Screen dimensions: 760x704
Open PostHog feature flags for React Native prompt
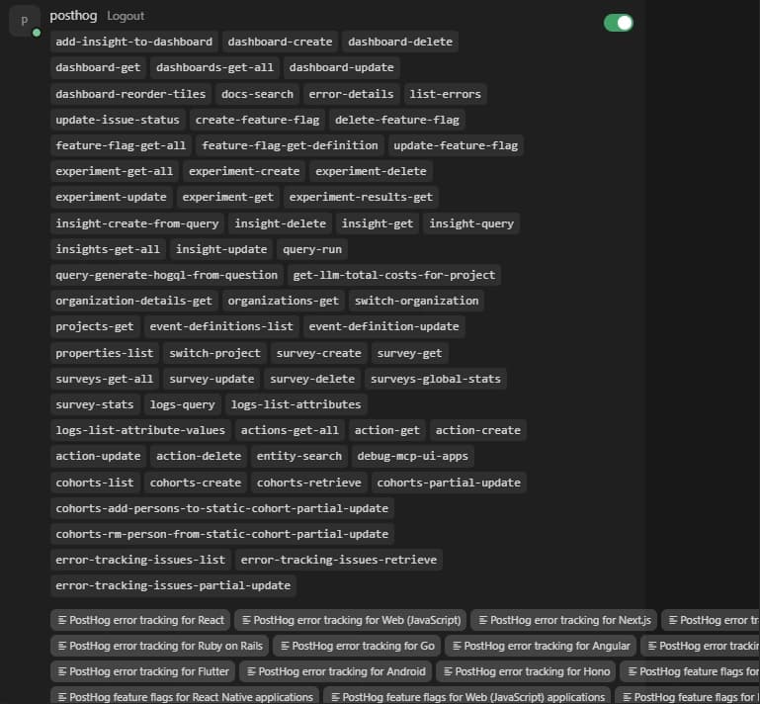(x=185, y=696)
